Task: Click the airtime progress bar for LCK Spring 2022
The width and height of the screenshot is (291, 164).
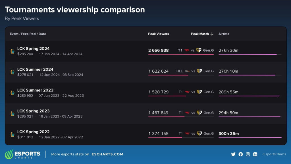Action: point(250,137)
